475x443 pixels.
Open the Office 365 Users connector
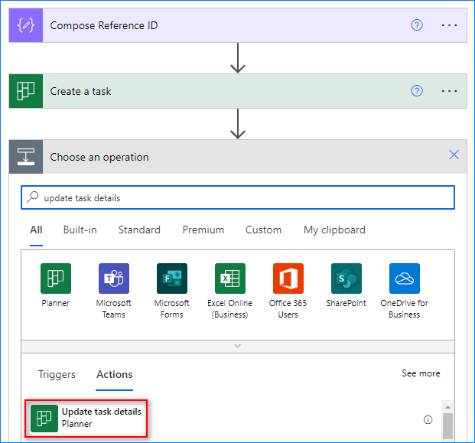[288, 279]
